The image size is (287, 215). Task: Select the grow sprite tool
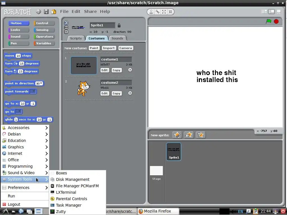tap(164, 12)
